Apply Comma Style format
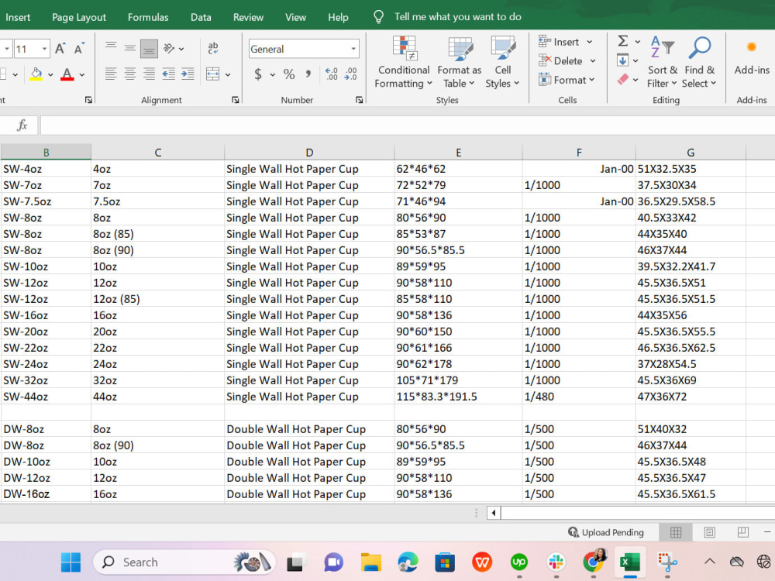775x581 pixels. pos(308,74)
